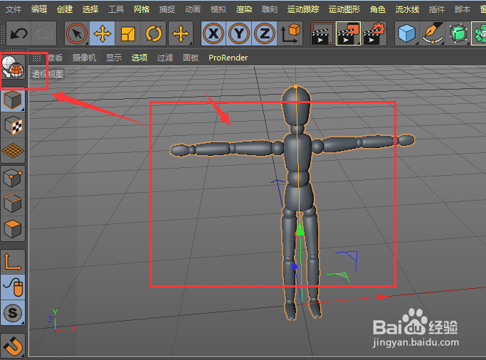Open viewport ProRender menu

[x=228, y=58]
